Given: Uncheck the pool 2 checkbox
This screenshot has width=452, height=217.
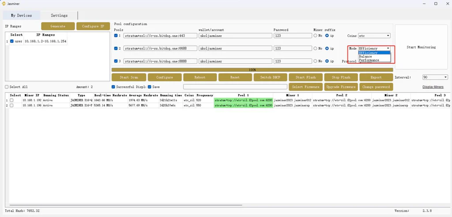Looking at the screenshot, I should [x=116, y=48].
